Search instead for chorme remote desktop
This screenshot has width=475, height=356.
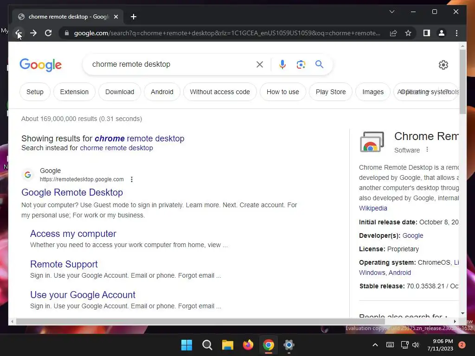coord(116,148)
